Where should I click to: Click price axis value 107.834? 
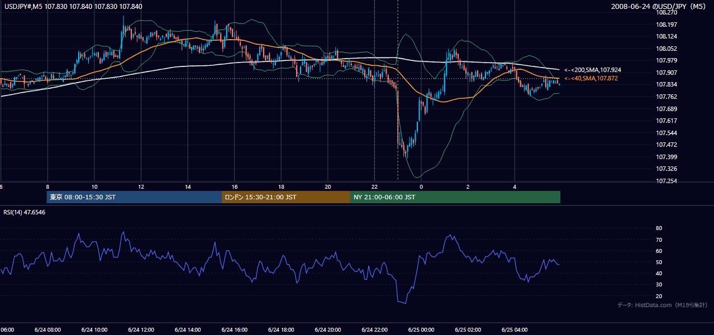[667, 84]
